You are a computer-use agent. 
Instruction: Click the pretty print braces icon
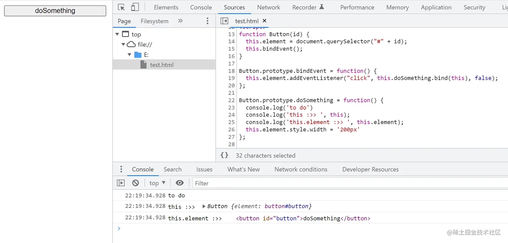(224, 155)
